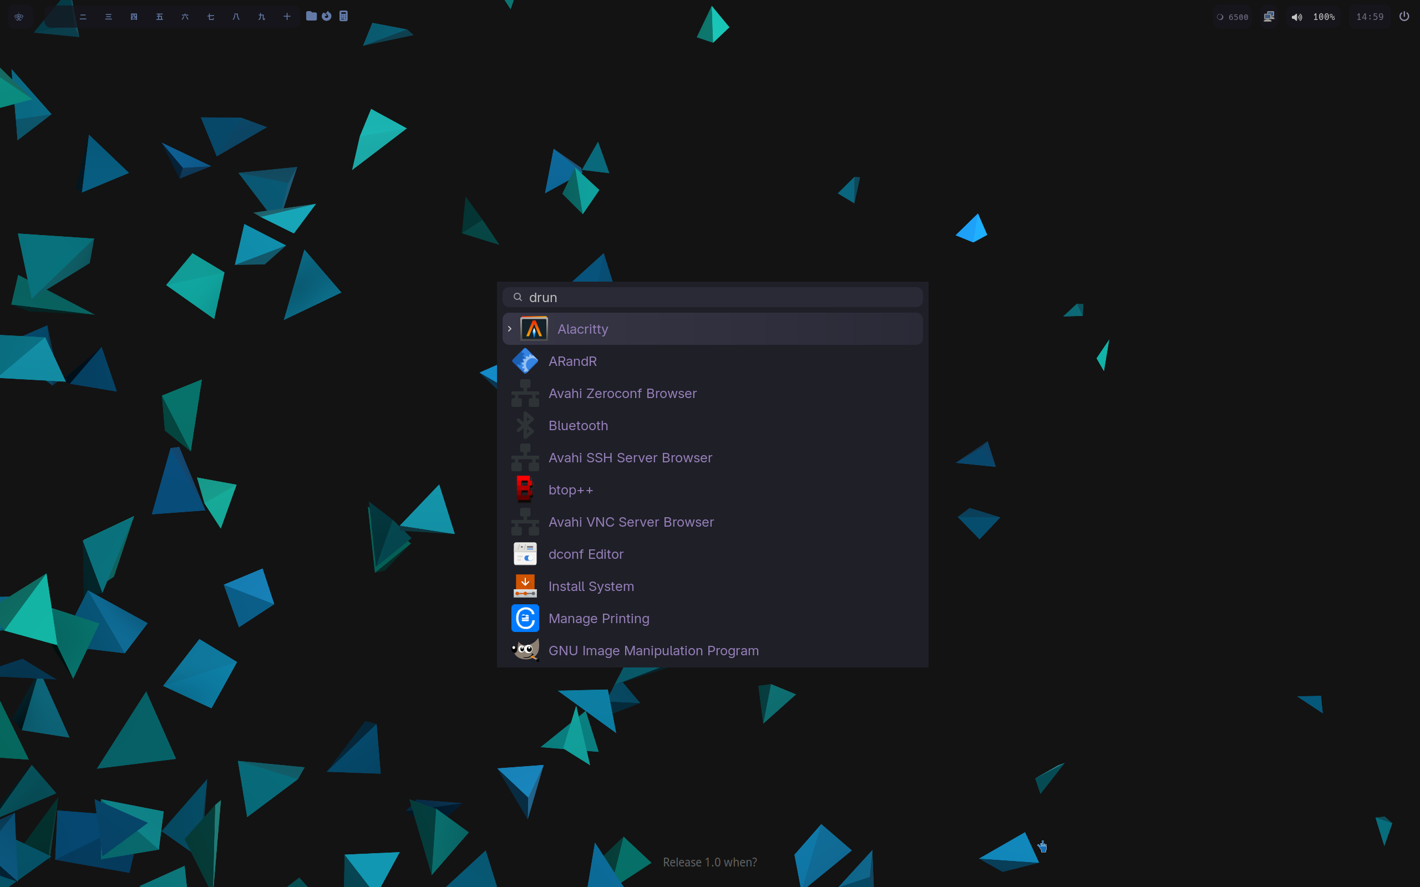Viewport: 1420px width, 887px height.
Task: Open the launcher logo menu in top bar
Action: click(x=19, y=17)
